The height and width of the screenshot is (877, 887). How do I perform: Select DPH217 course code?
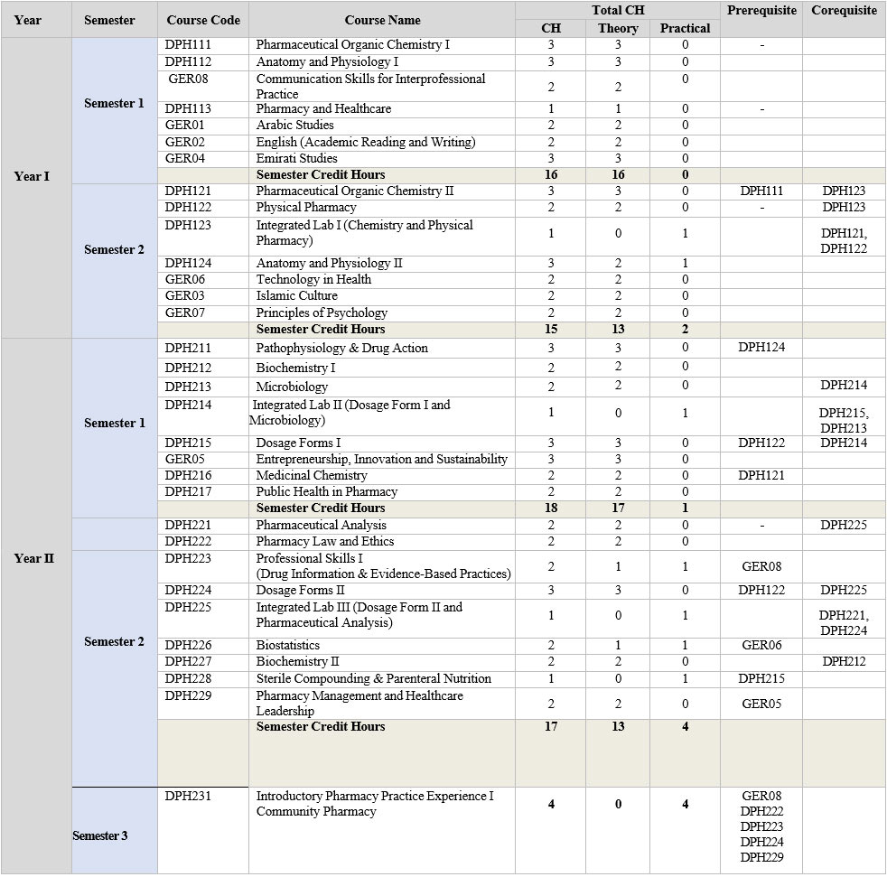click(188, 492)
